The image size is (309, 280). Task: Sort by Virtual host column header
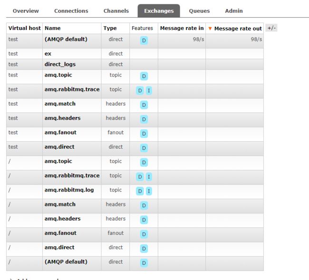click(24, 28)
